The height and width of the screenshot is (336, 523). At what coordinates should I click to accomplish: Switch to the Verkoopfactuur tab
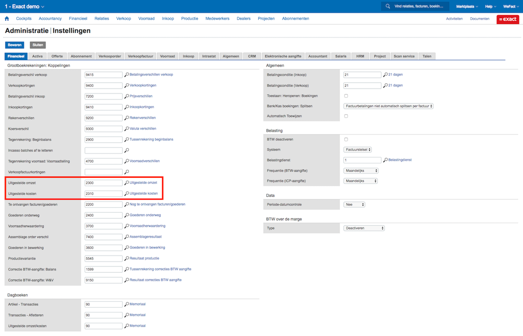pyautogui.click(x=141, y=56)
